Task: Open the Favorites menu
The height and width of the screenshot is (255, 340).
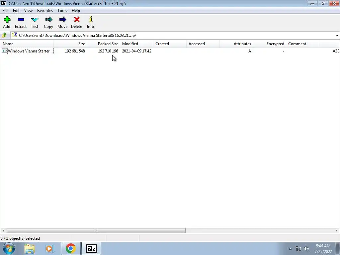Action: tap(45, 10)
